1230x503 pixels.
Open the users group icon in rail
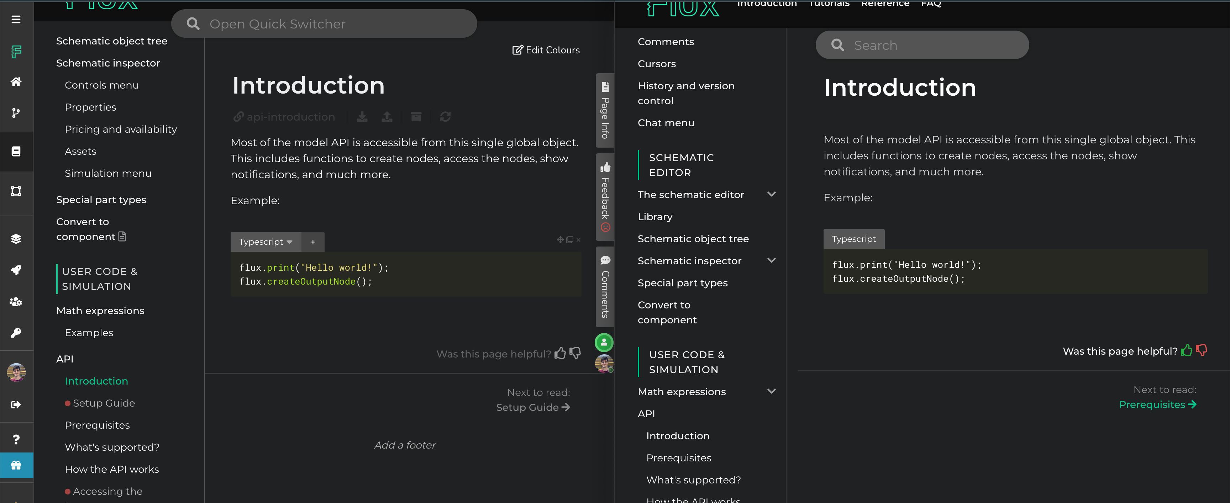[16, 302]
